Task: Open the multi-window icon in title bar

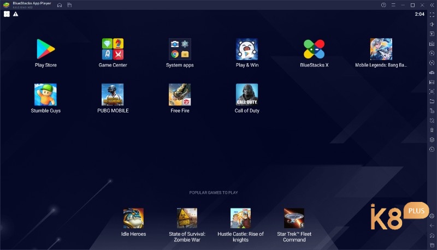Action: (x=69, y=5)
